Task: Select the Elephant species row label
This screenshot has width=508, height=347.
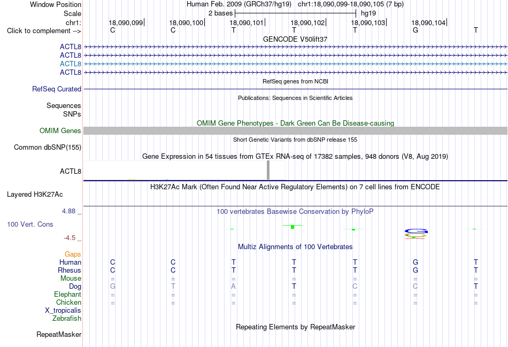Action: coord(67,294)
